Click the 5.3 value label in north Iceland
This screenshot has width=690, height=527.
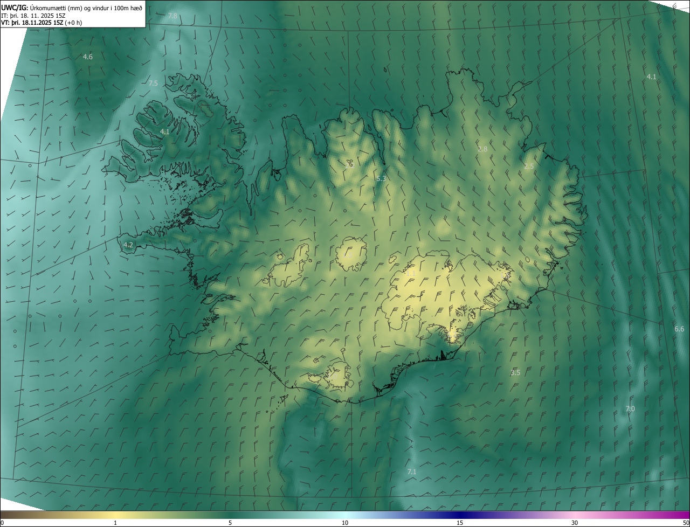[381, 178]
